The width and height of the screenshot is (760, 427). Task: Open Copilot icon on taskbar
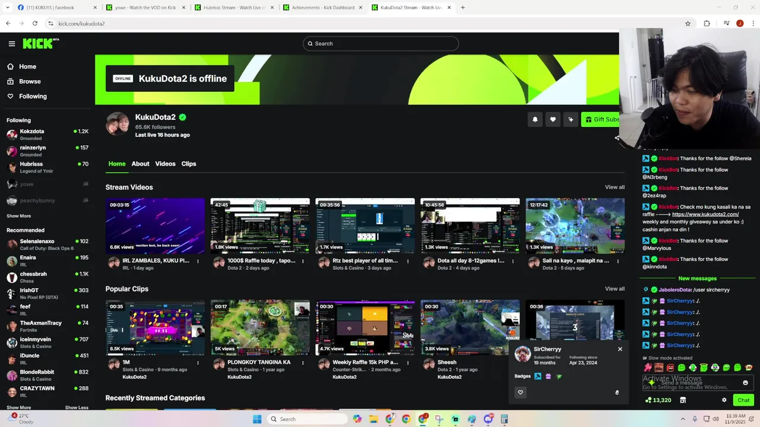pos(357,419)
